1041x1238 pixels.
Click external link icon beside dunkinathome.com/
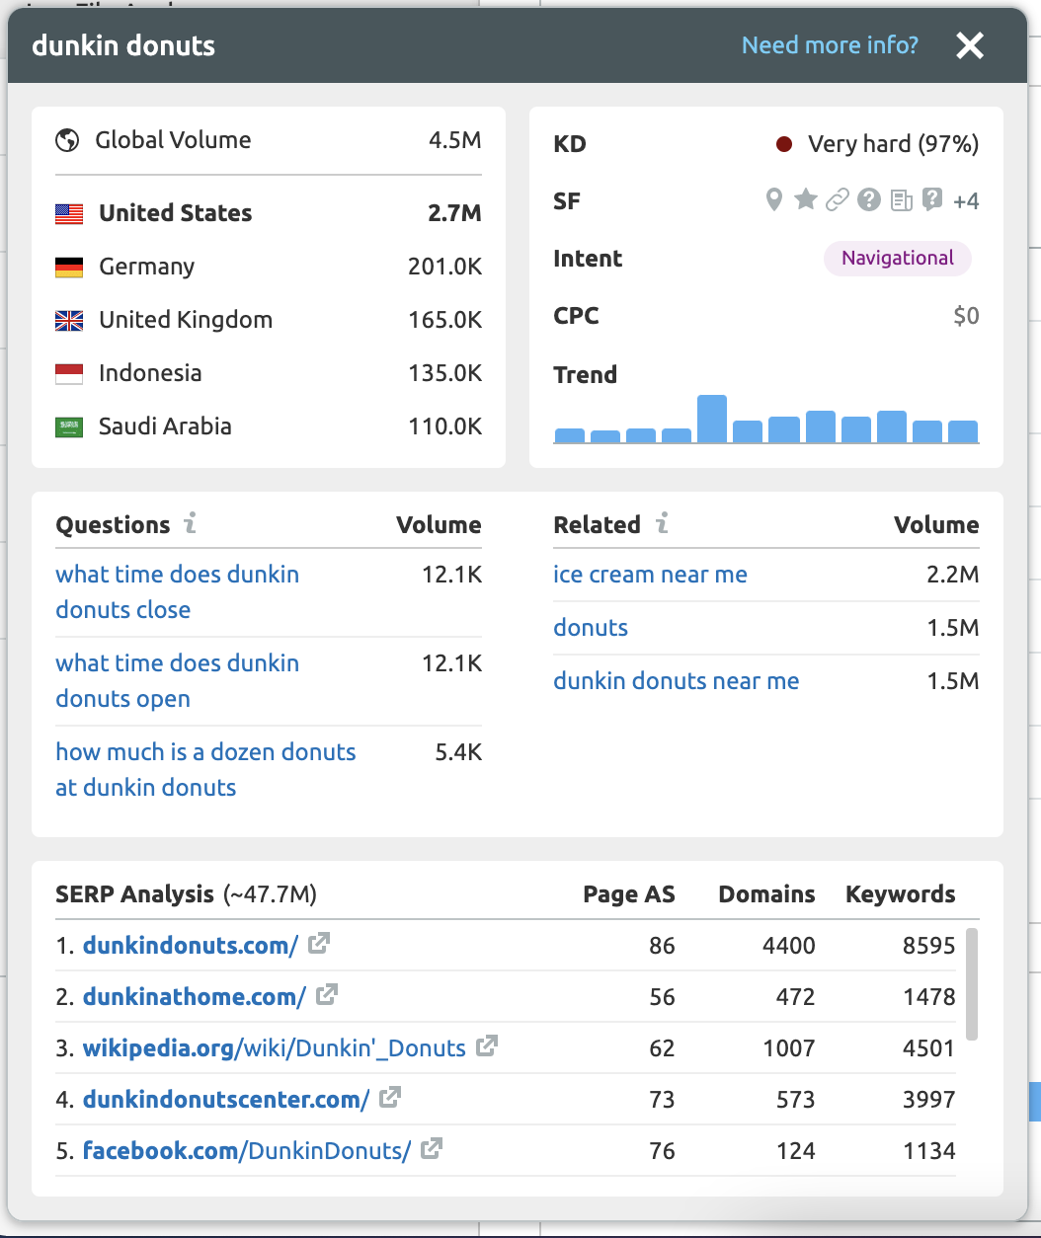[x=327, y=995]
